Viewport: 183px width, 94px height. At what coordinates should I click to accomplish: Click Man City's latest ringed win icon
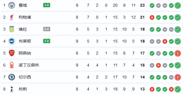(178, 6)
